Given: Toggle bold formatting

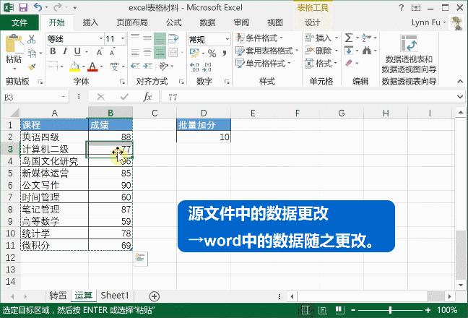Looking at the screenshot, I should [x=53, y=51].
